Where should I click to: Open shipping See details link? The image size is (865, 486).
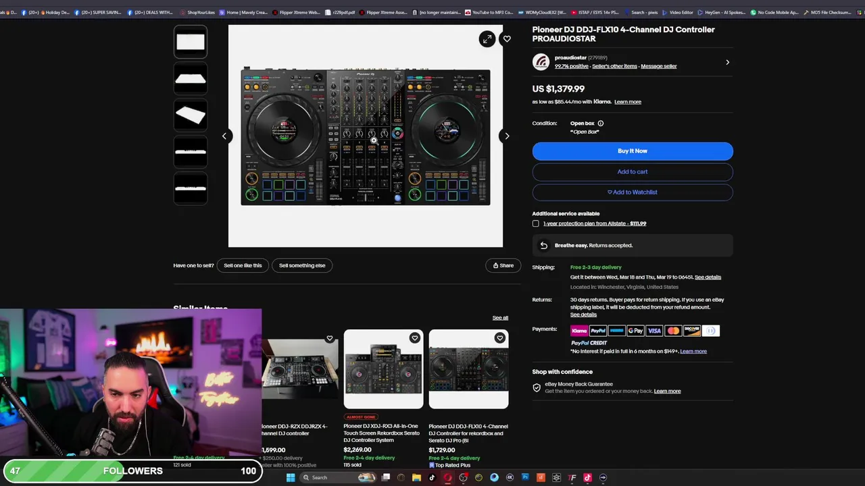[708, 277]
